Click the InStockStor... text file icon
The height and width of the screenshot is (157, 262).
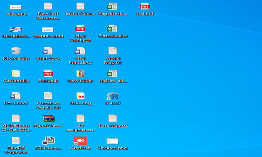[80, 6]
